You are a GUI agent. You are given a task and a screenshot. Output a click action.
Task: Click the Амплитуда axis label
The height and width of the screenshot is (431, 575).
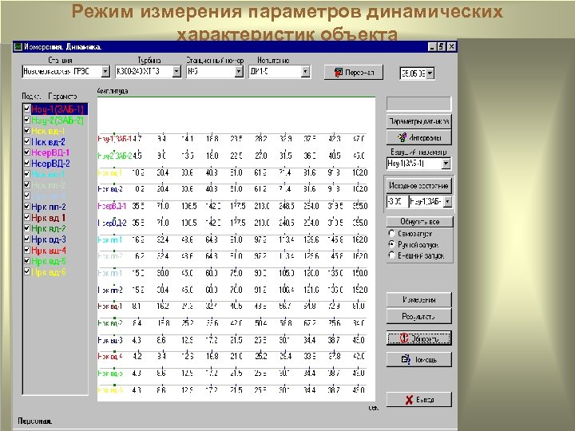click(113, 90)
